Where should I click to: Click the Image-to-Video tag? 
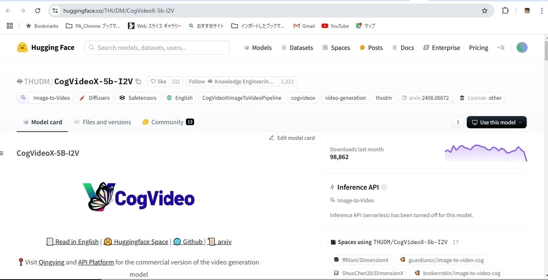[x=45, y=98]
